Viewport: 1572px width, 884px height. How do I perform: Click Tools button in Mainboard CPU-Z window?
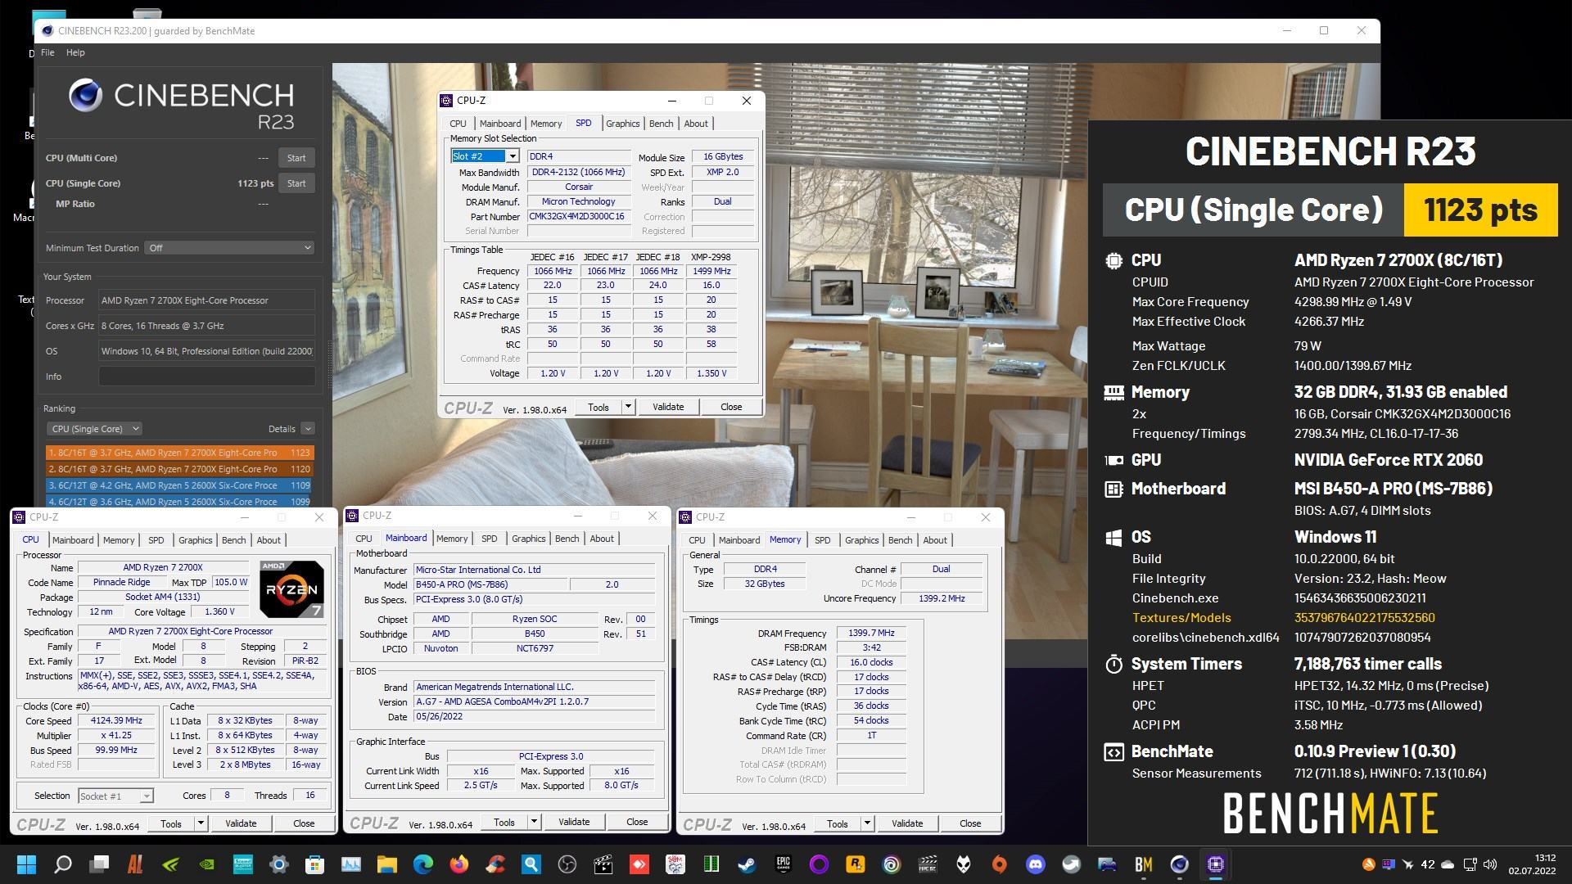[504, 822]
